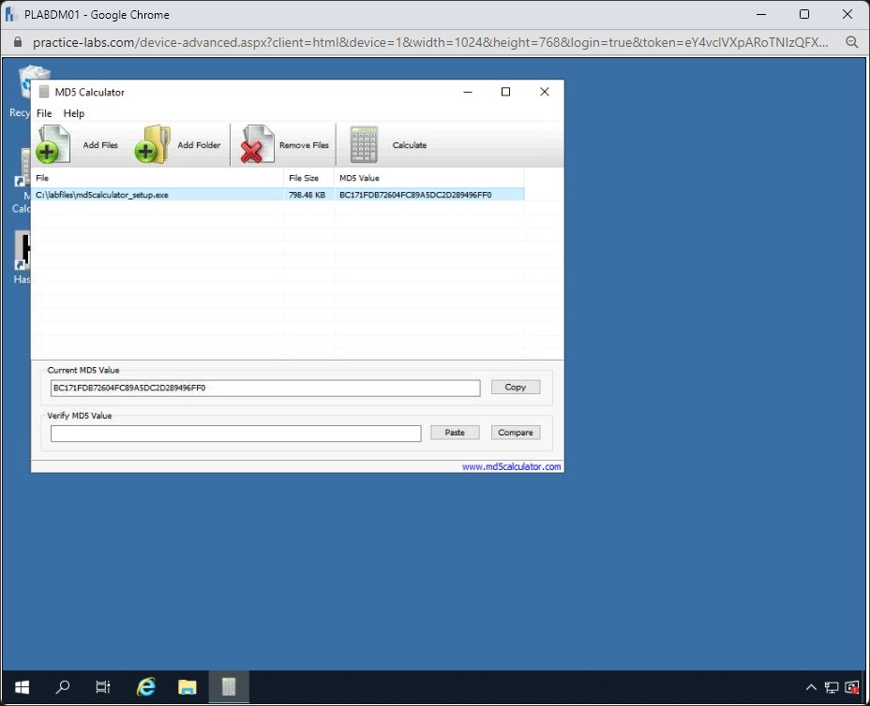Visit the www.md5calculator.com link
The height and width of the screenshot is (706, 870).
(511, 466)
